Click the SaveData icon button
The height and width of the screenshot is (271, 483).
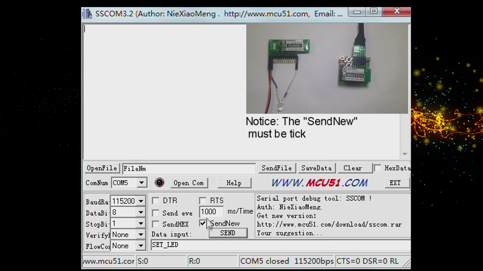click(316, 168)
